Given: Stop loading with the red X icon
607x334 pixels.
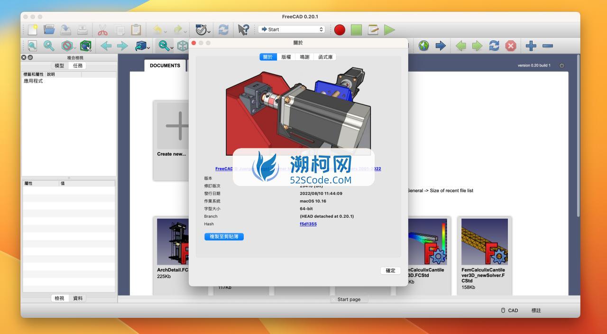Looking at the screenshot, I should coord(511,46).
